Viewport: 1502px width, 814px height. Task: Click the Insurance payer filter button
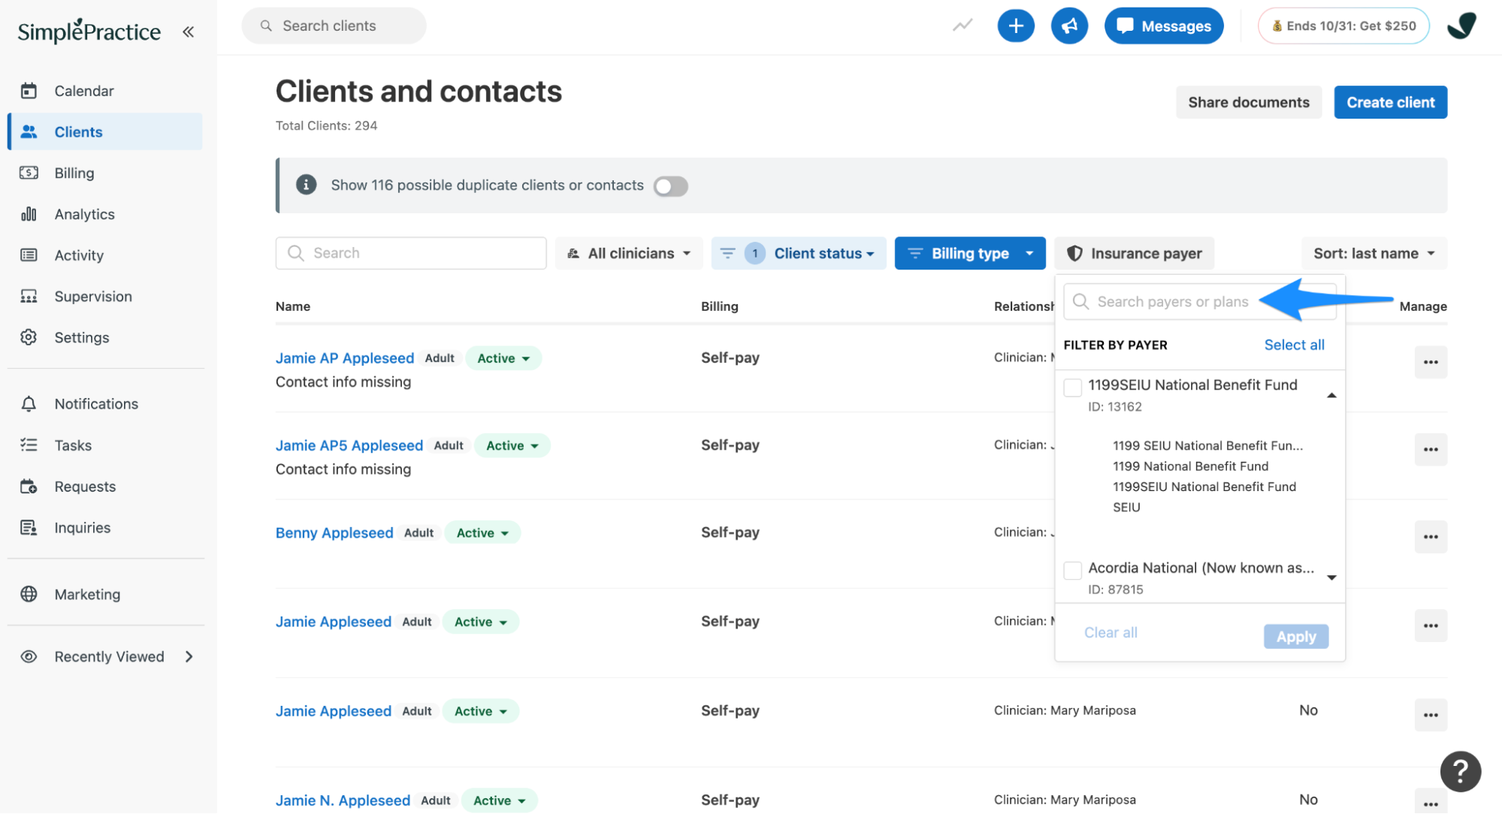click(x=1134, y=254)
